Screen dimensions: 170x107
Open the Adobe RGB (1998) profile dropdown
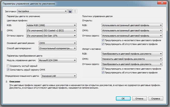coord(51,25)
